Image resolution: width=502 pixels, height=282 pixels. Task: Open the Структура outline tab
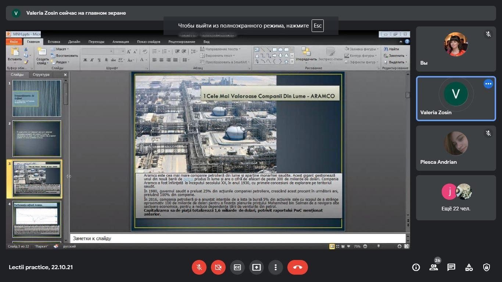pos(41,75)
